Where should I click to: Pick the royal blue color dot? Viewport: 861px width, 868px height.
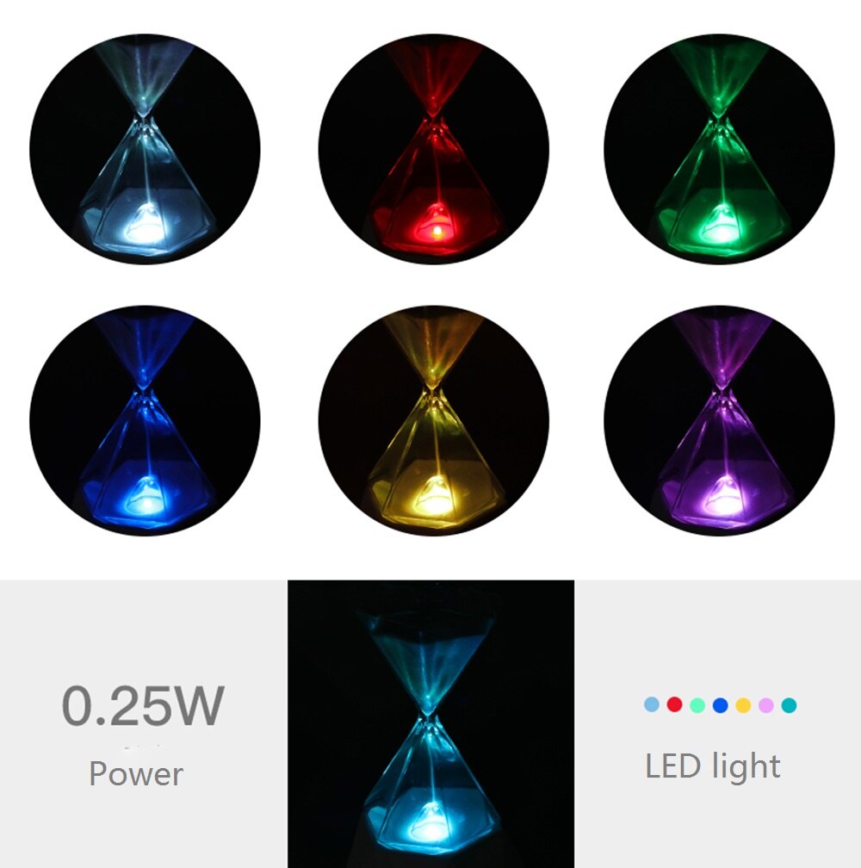pyautogui.click(x=720, y=705)
